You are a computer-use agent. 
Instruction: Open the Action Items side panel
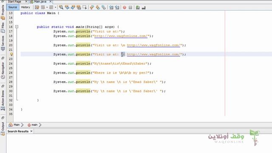(x=3, y=100)
